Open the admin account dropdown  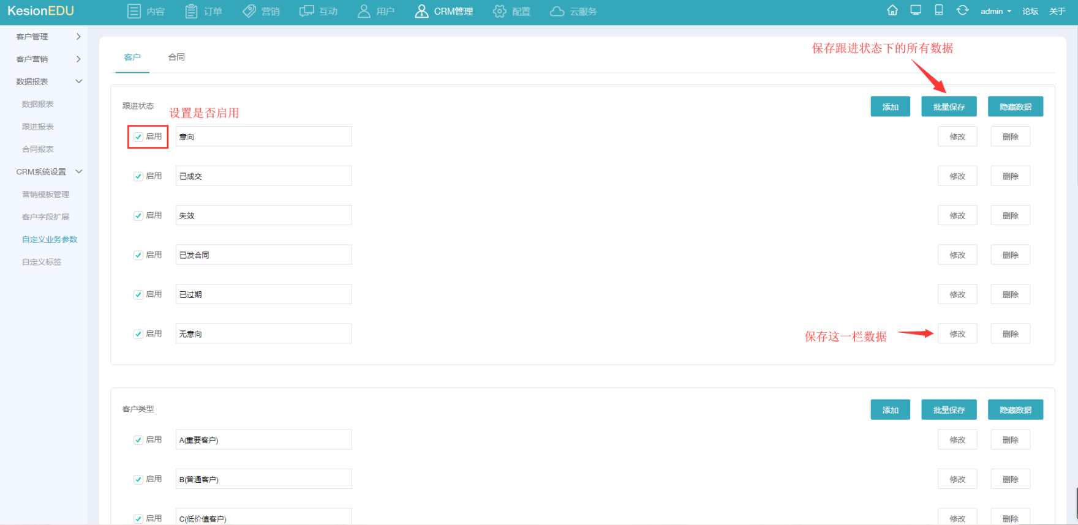tap(995, 11)
